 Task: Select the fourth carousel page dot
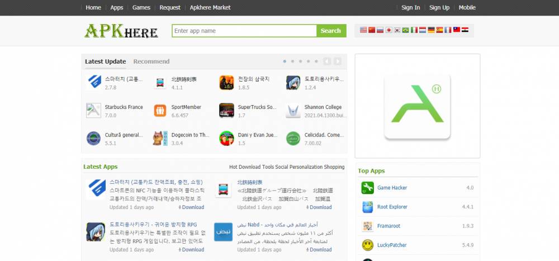[x=308, y=61]
